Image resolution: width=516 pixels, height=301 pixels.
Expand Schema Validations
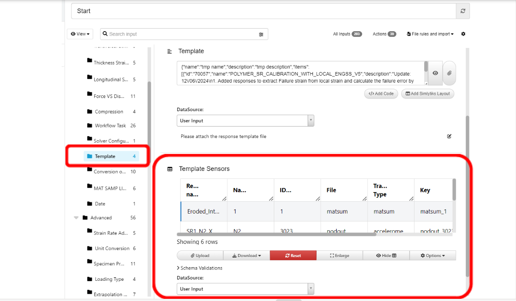200,268
